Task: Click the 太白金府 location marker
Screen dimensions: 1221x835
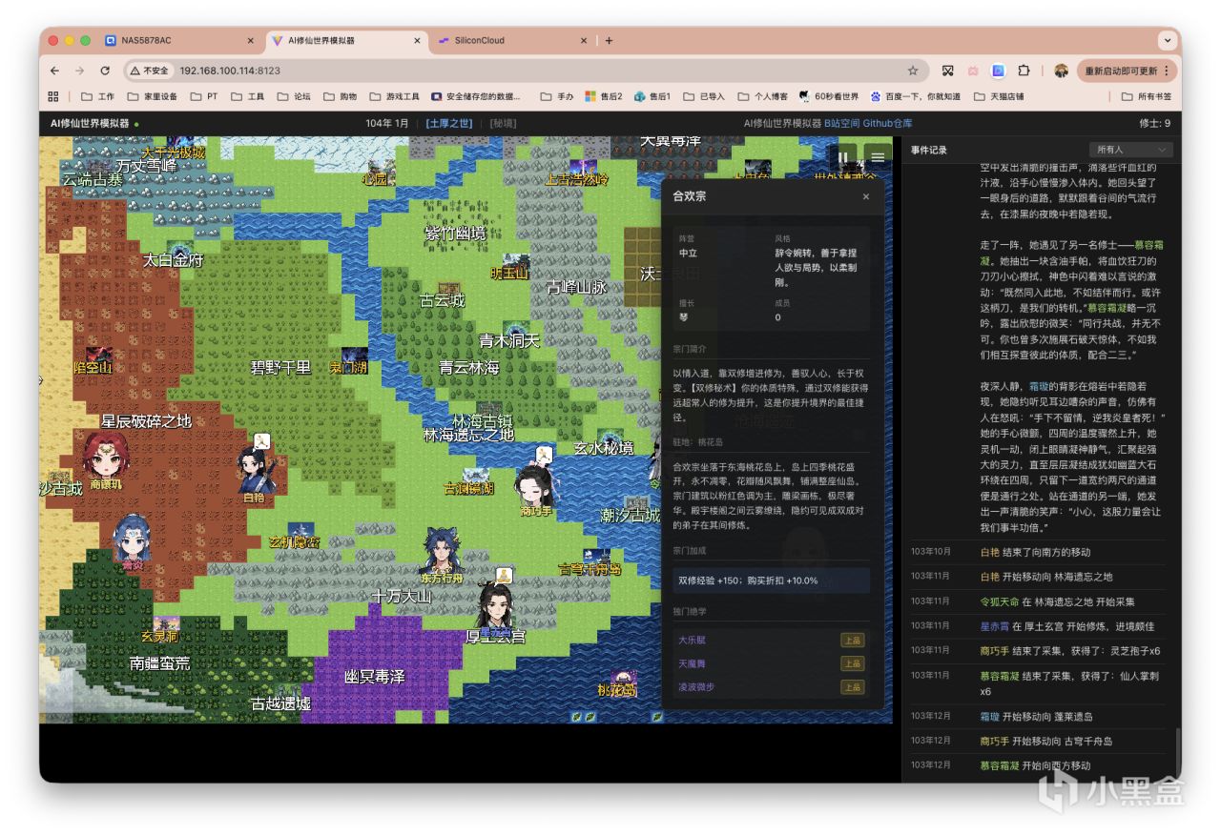Action: 178,254
